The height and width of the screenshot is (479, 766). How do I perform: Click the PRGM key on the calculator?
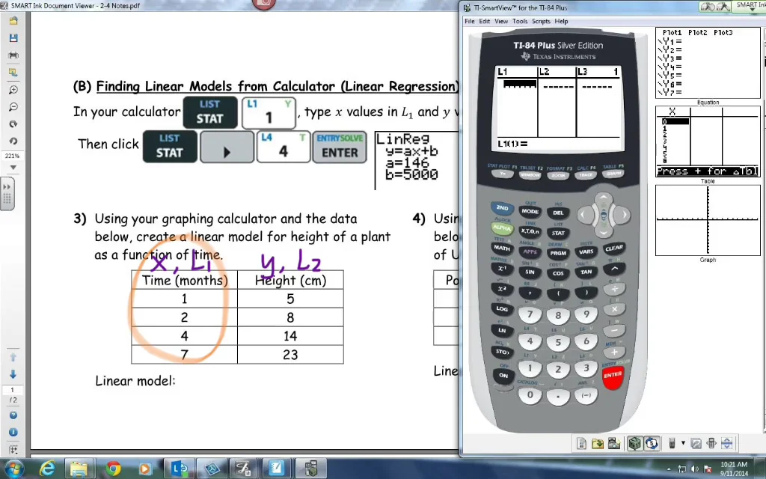pos(558,253)
